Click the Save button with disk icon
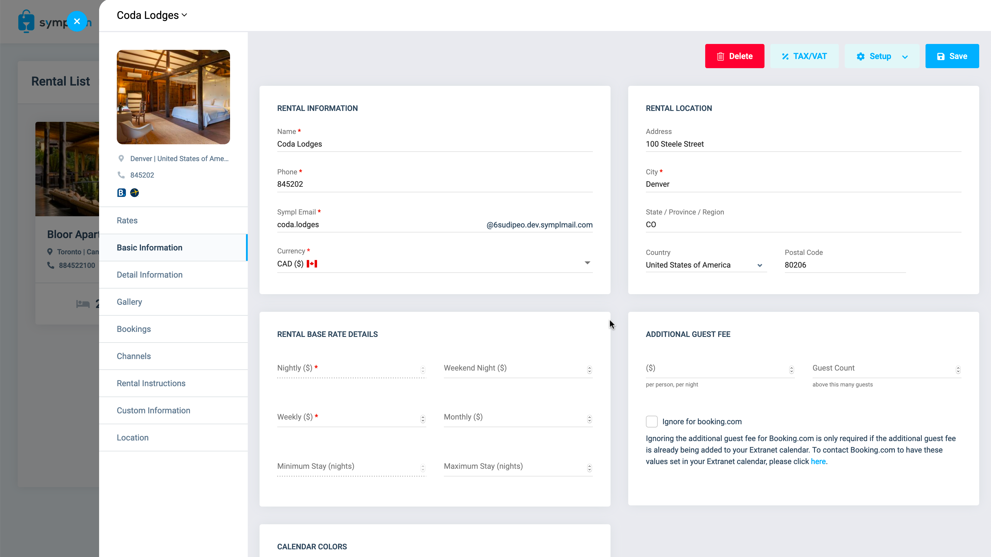 click(x=952, y=56)
